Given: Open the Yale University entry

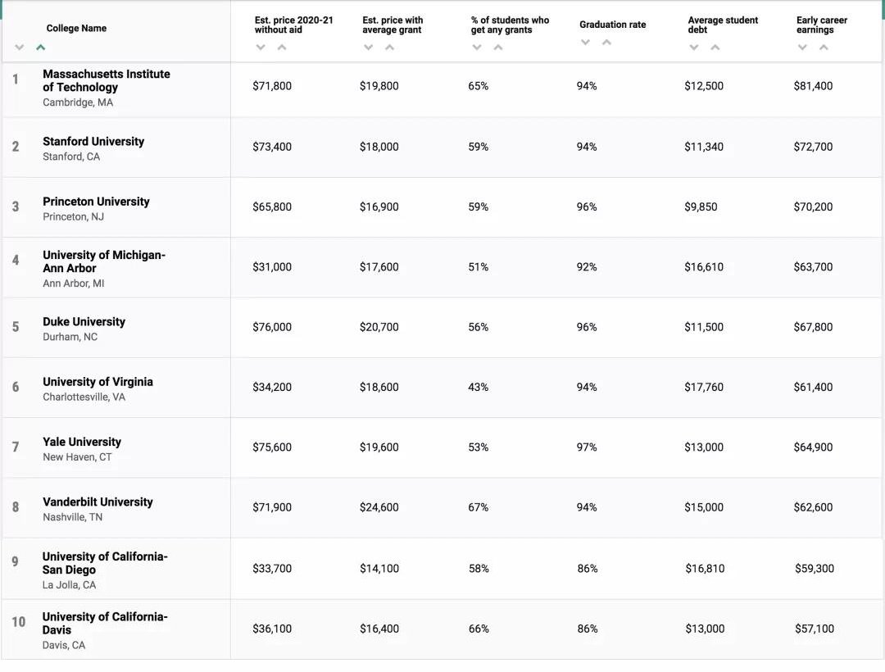Looking at the screenshot, I should 82,442.
